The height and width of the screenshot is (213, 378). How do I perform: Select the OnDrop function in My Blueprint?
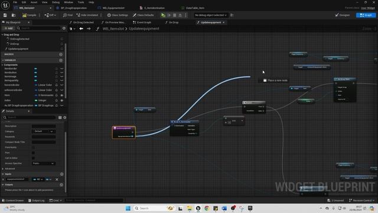click(14, 44)
